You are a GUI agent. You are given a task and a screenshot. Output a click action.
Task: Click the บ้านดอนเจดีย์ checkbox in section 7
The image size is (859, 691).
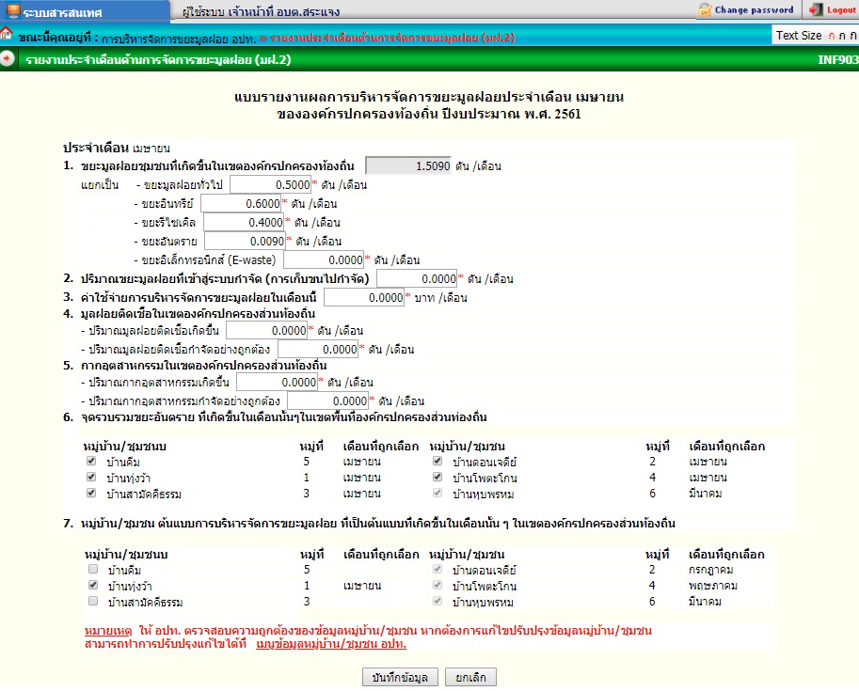(x=437, y=569)
